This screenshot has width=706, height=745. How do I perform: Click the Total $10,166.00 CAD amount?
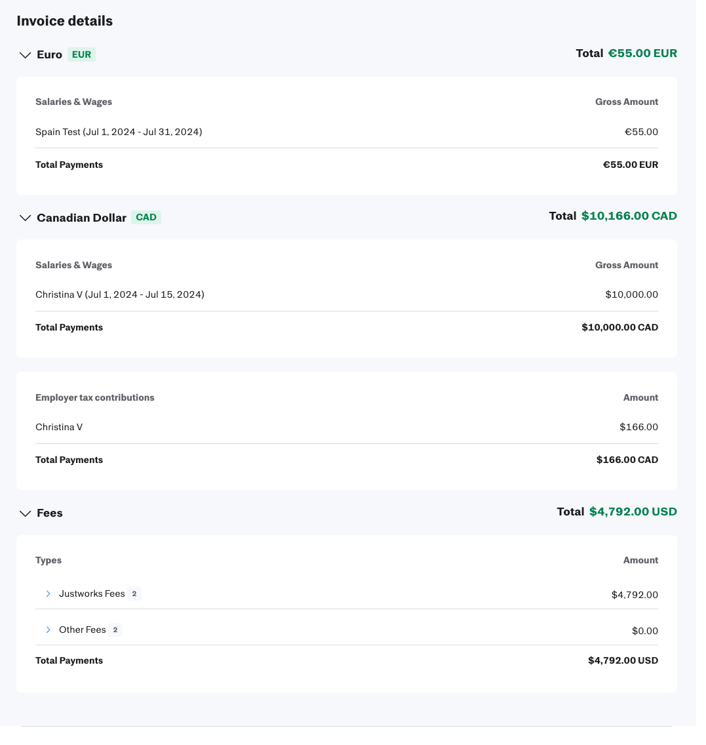(629, 216)
